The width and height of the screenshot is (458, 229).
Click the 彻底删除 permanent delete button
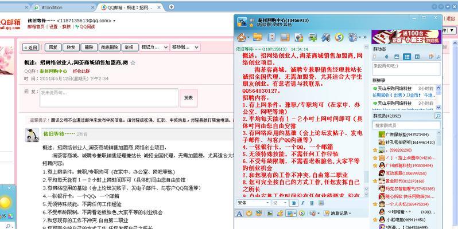(x=110, y=48)
